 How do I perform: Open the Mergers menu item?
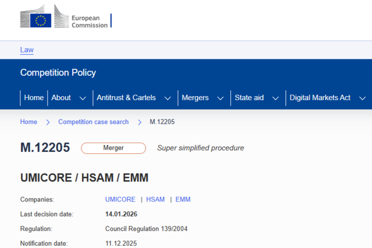(x=195, y=98)
